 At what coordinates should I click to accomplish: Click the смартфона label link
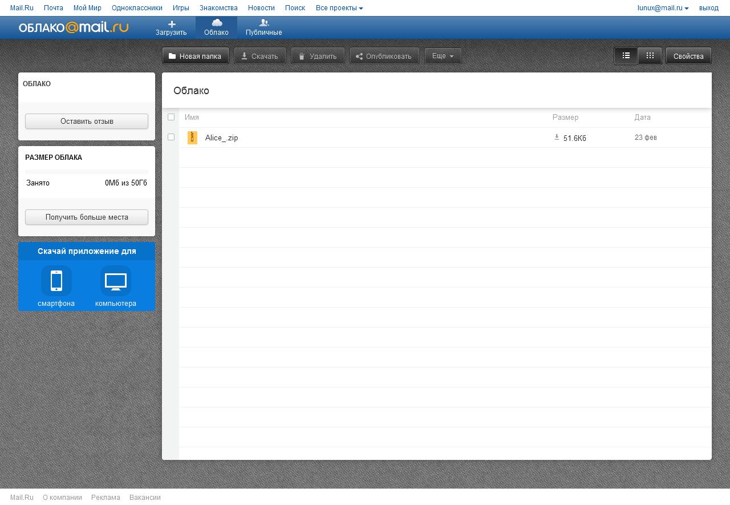tap(56, 304)
